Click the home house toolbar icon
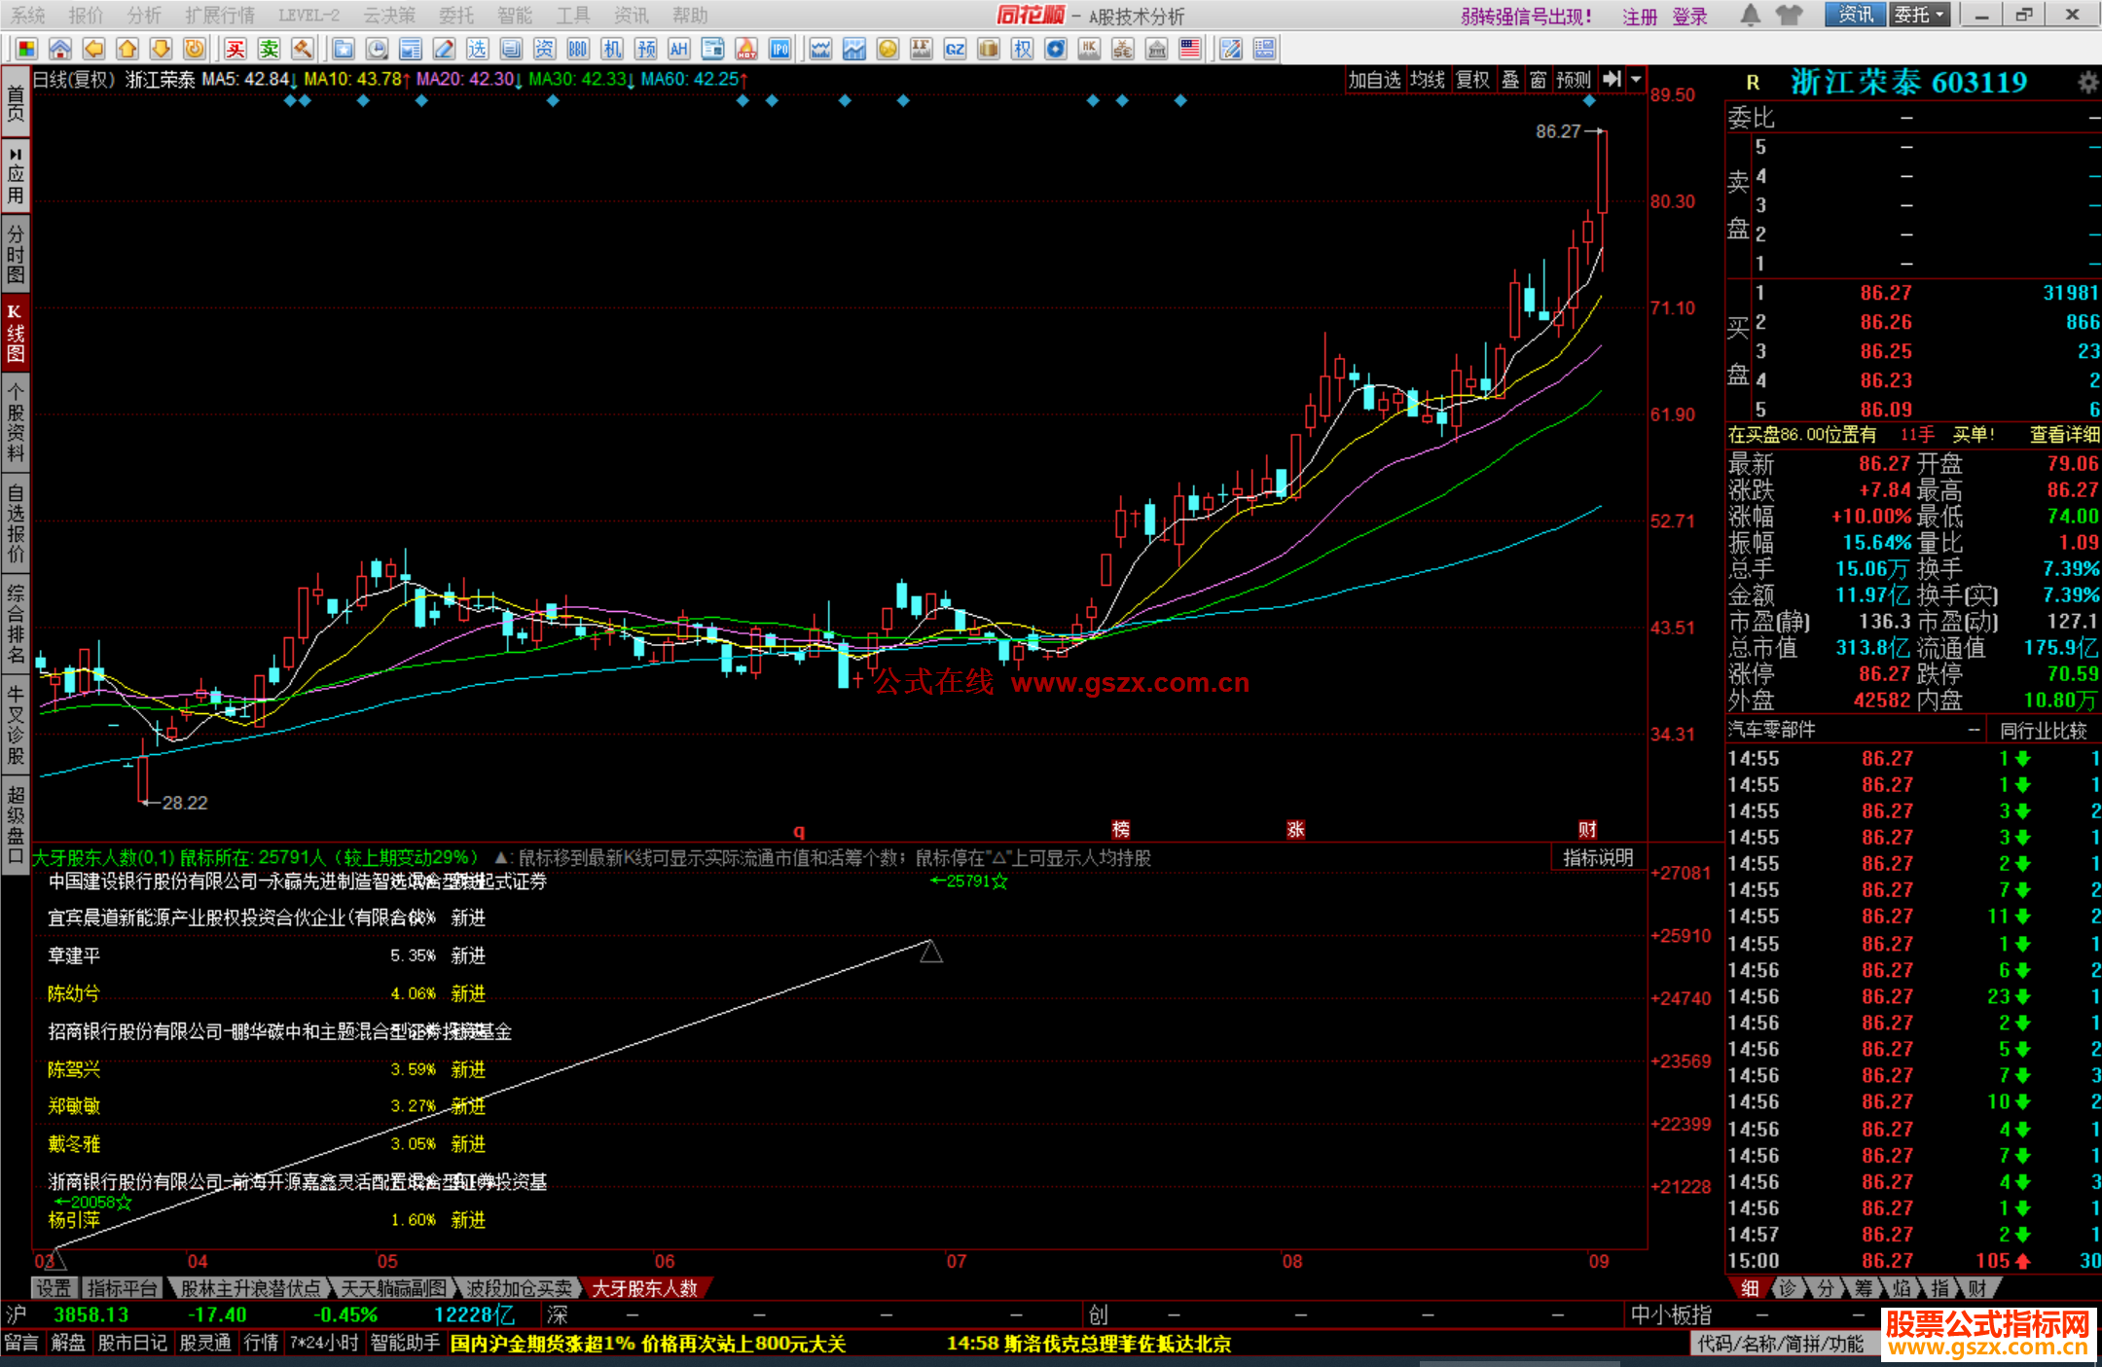 [60, 49]
